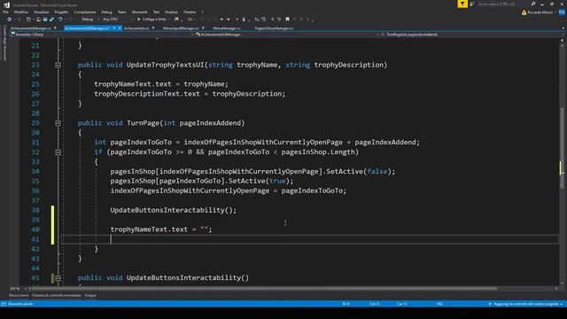Click UpdateButtonsInteractability(); call on line 38
Image resolution: width=567 pixels, height=319 pixels.
[x=174, y=210]
